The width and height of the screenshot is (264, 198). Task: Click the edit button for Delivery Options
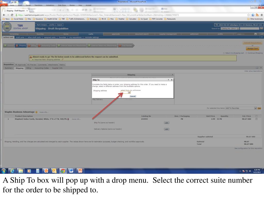pyautogui.click(x=167, y=129)
